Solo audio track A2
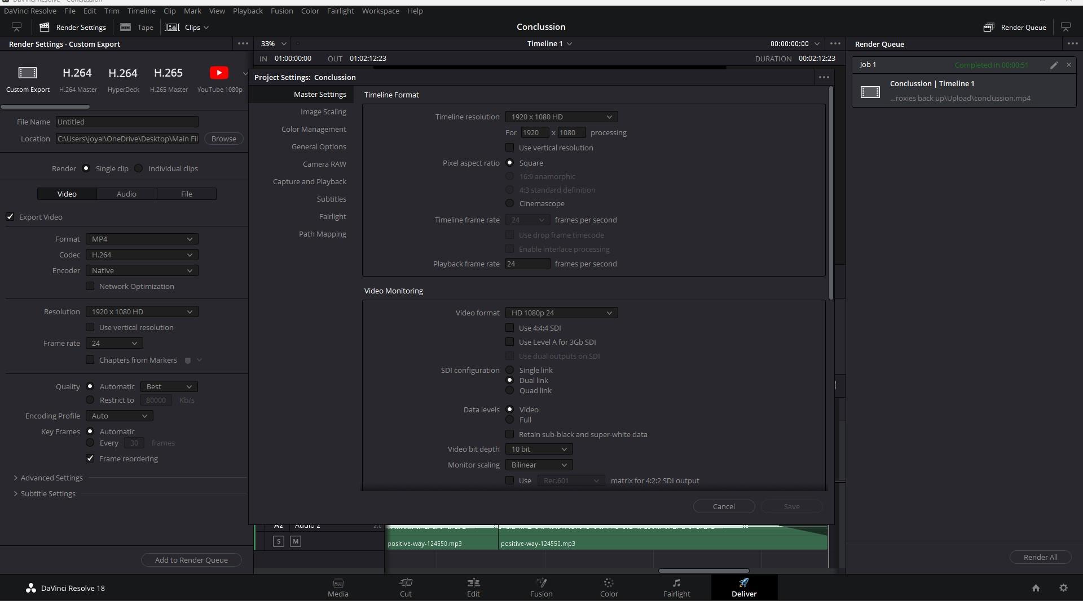The width and height of the screenshot is (1083, 601). click(278, 541)
